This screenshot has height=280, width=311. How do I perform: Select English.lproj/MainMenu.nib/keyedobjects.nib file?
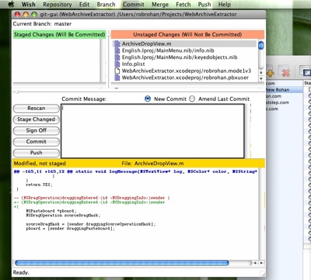[x=180, y=57]
